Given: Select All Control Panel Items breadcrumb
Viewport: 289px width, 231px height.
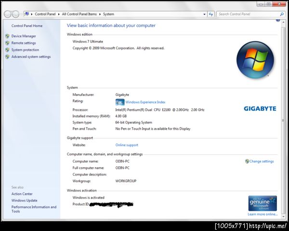Looking at the screenshot, I should pos(79,14).
